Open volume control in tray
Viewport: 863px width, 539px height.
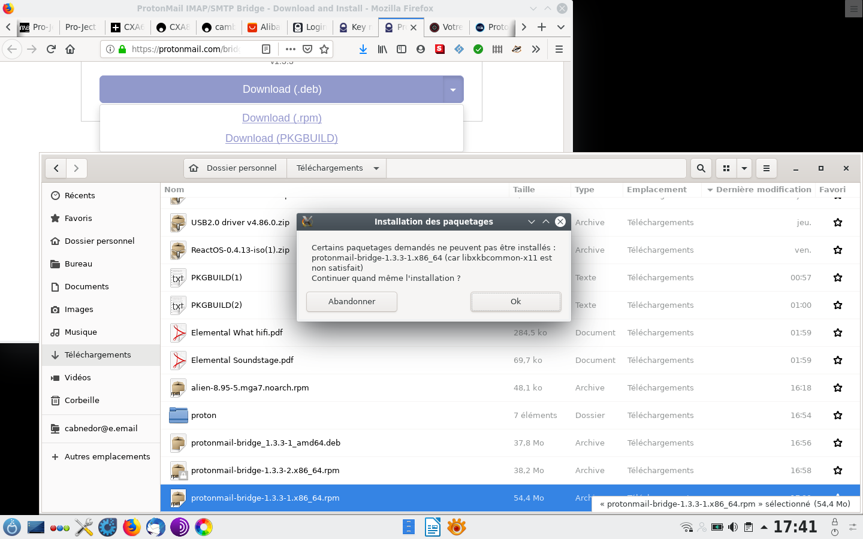732,527
